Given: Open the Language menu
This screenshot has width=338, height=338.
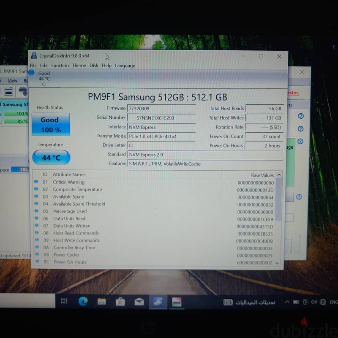Looking at the screenshot, I should pos(125,66).
